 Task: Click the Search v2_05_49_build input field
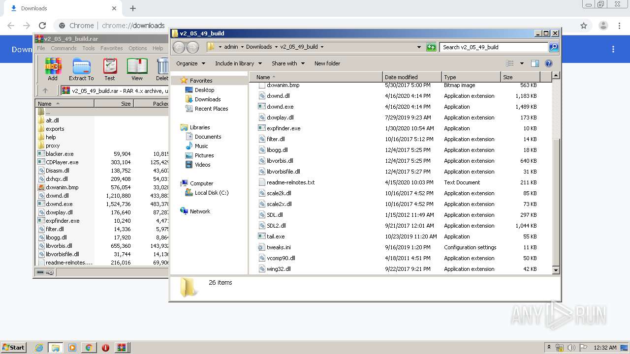coord(494,47)
